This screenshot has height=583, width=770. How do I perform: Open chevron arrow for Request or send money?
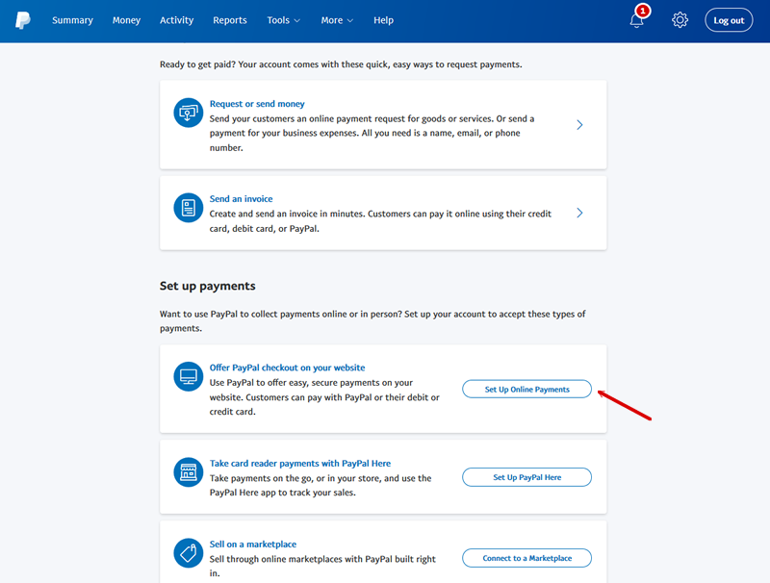coord(579,125)
